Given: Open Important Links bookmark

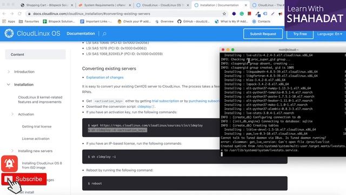Looking at the screenshot, I should coord(96,22).
